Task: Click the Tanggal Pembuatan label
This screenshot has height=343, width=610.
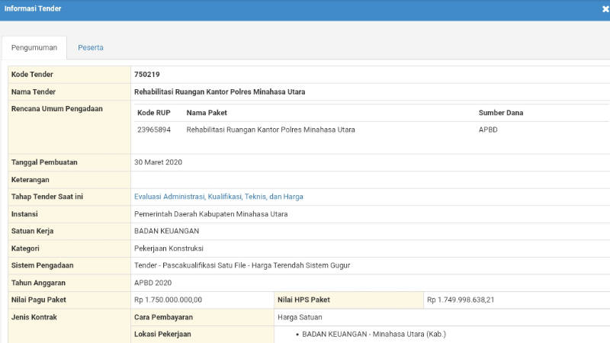Action: (x=44, y=162)
